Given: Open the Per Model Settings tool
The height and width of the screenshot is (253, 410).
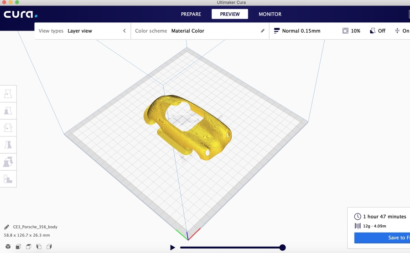Looking at the screenshot, I should pos(8,162).
